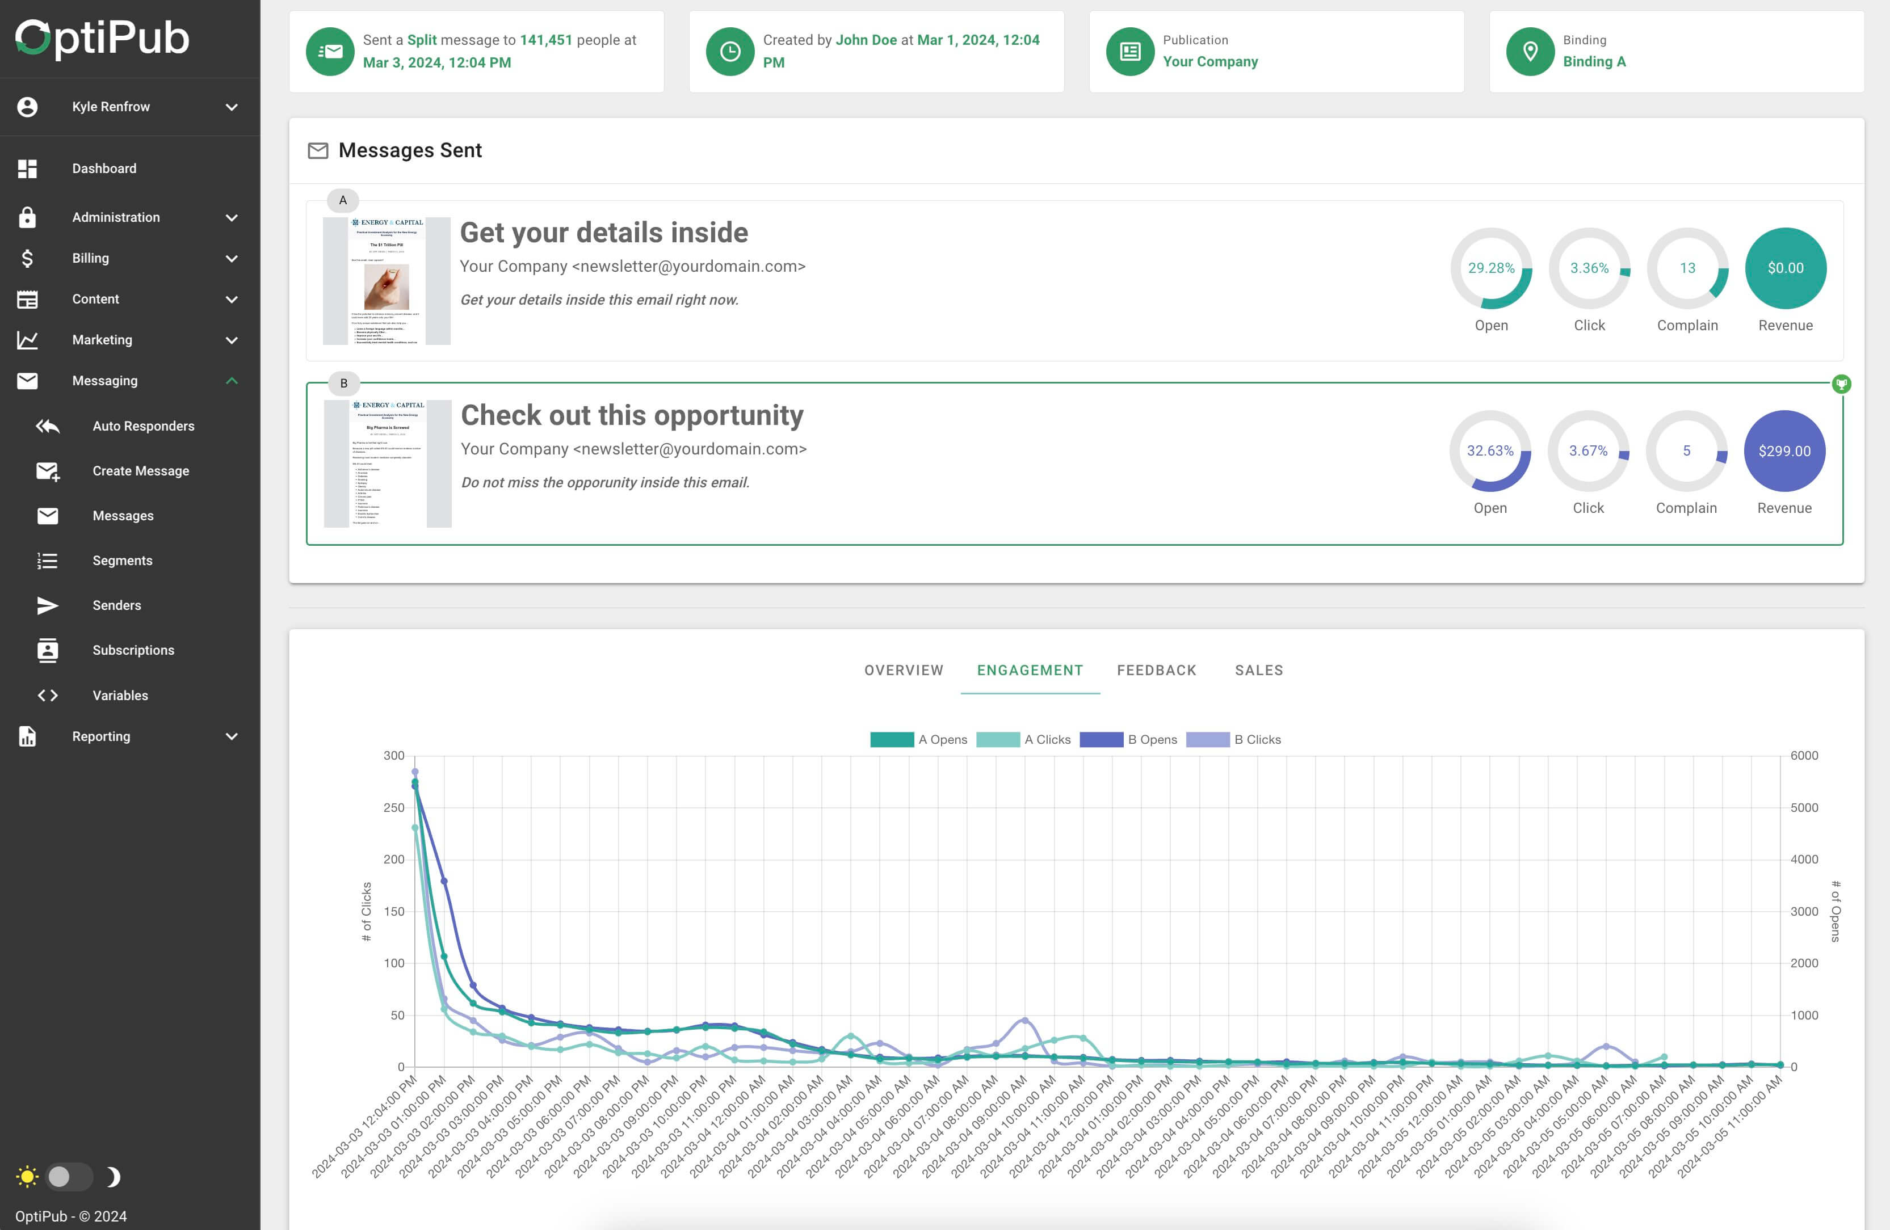Click the winner trophy badge on message B
1890x1230 pixels.
click(1841, 384)
